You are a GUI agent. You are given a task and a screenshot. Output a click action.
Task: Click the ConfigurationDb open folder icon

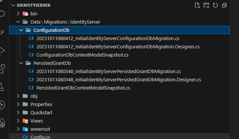click(x=28, y=30)
